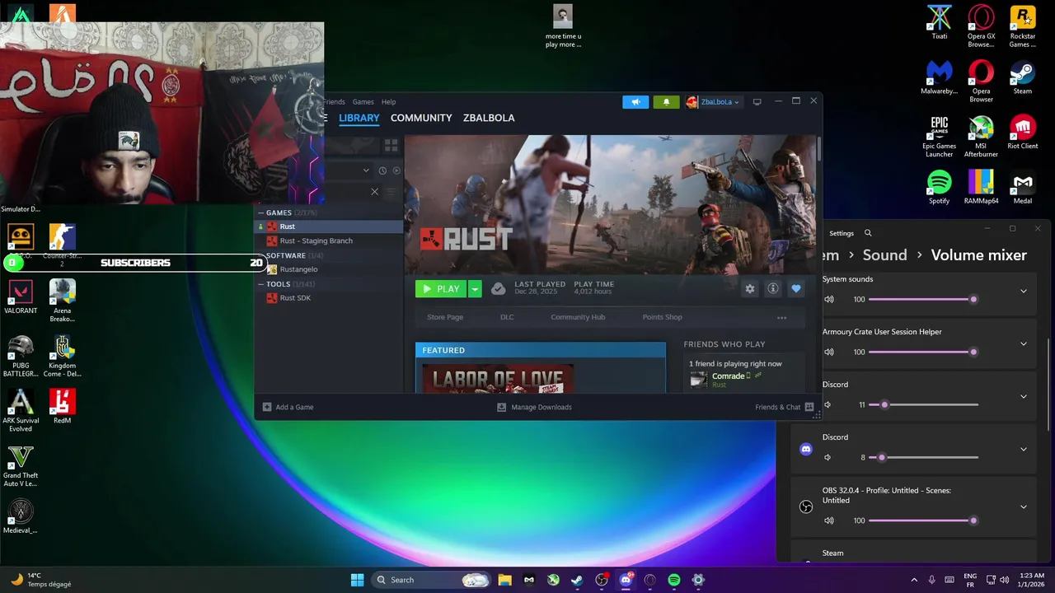Toggle Rust favorite heart icon

tap(795, 288)
